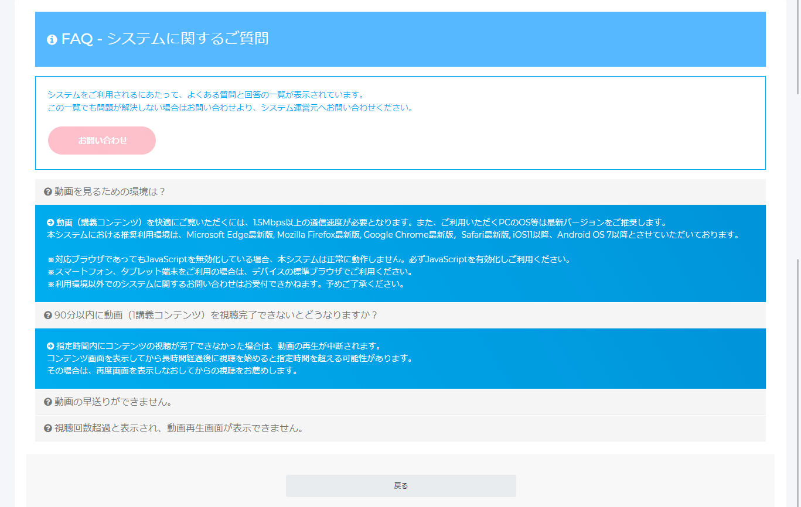Expand the 動画の早送りができません question
Viewport: 801px width, 507px height.
tap(400, 402)
